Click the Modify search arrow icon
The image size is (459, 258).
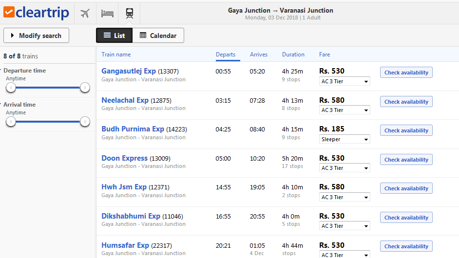tap(12, 36)
